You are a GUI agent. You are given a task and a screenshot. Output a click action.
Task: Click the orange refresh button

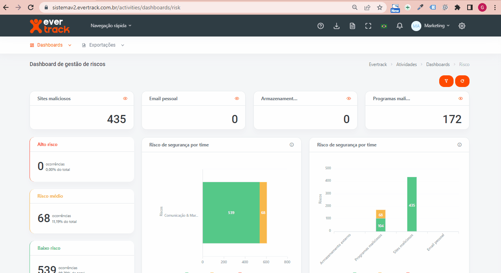click(462, 81)
